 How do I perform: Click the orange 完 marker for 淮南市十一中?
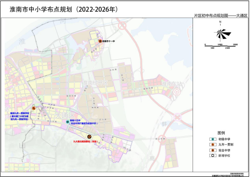pyautogui.click(x=100, y=41)
